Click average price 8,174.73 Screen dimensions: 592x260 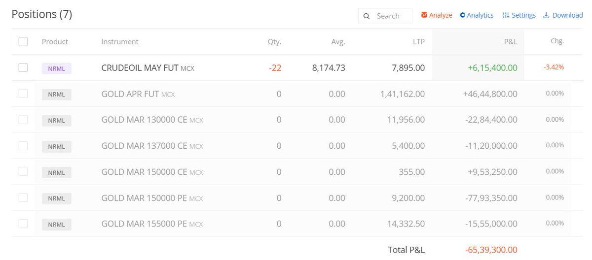pyautogui.click(x=329, y=68)
